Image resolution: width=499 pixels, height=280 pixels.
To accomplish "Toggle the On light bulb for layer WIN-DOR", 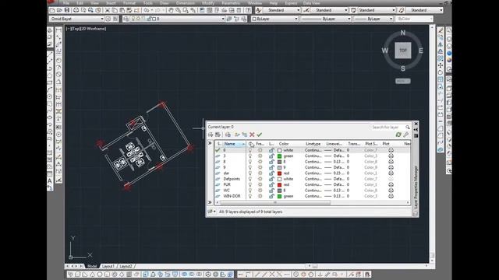I will (x=250, y=196).
